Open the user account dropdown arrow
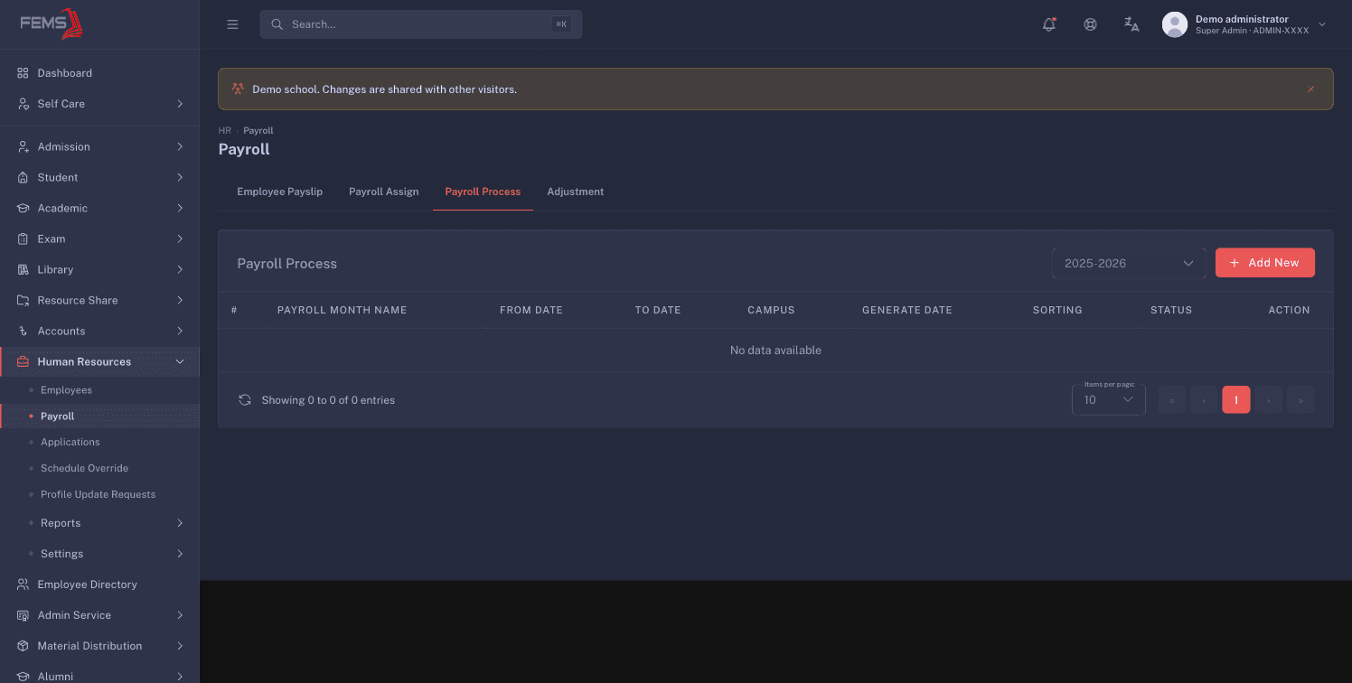 pos(1322,24)
